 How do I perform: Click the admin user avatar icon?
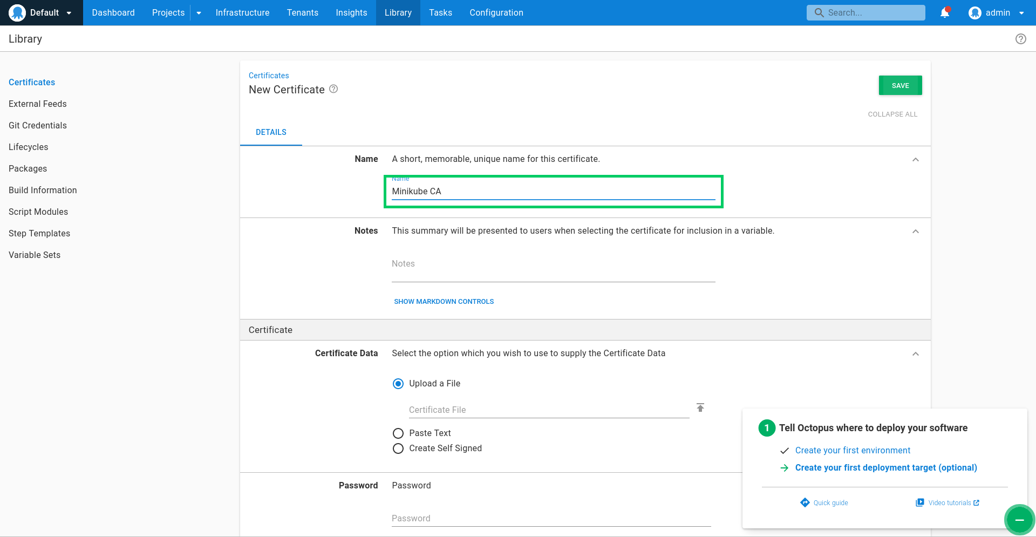974,12
